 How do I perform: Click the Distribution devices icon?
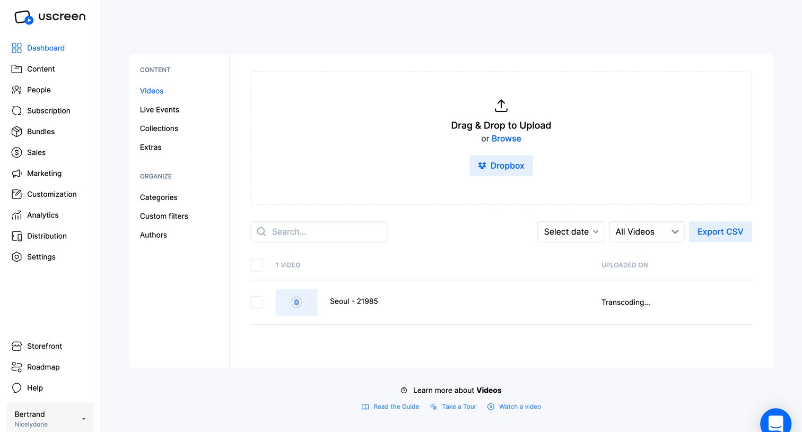(x=16, y=236)
